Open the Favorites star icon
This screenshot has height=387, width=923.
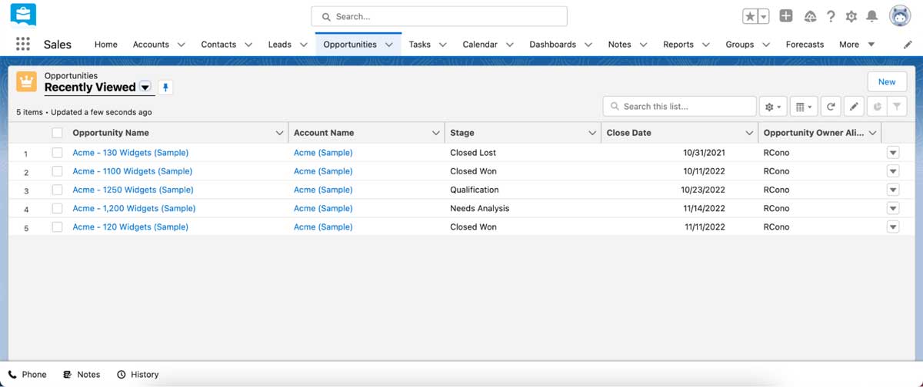coord(750,16)
